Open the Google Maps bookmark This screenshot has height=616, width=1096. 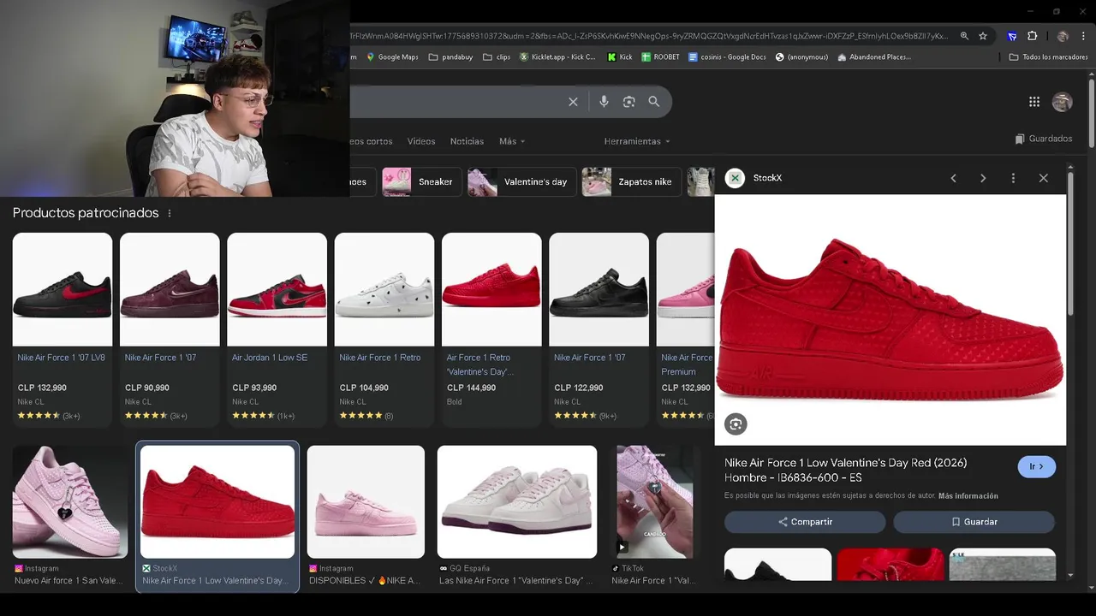392,57
